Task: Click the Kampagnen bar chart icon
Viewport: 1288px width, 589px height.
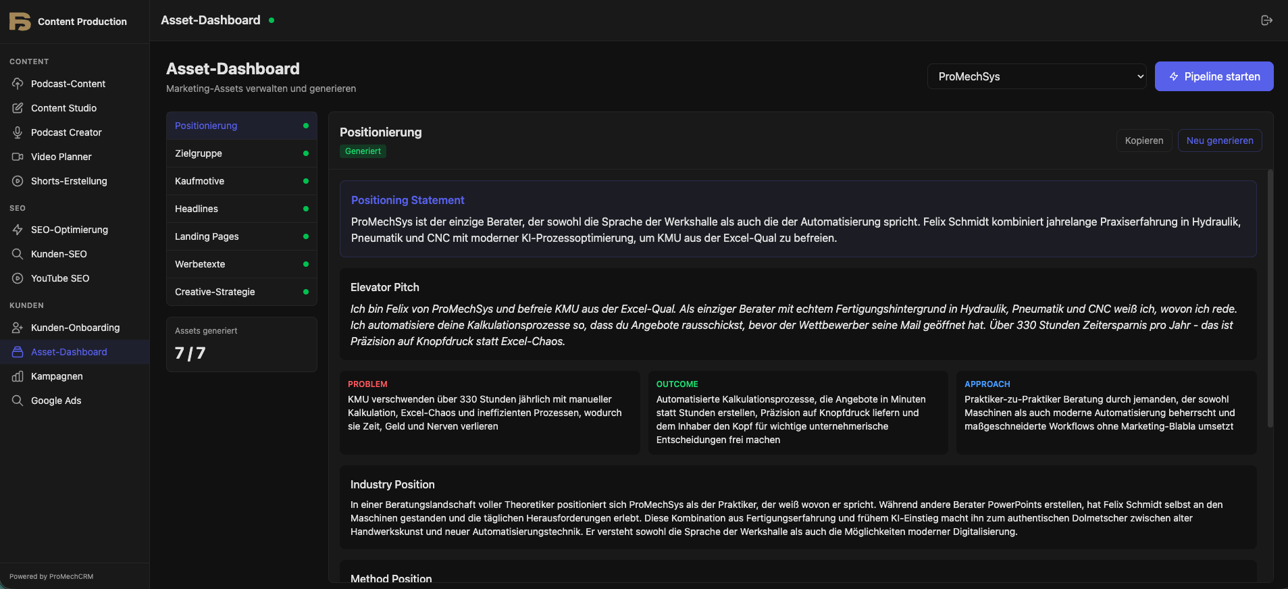Action: pyautogui.click(x=18, y=376)
